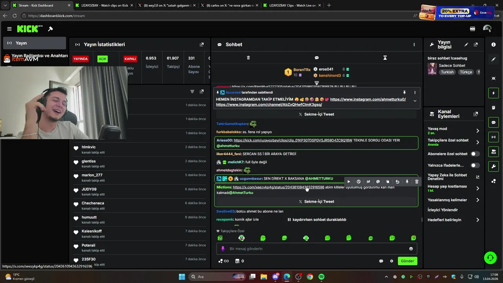
Task: Toggle broadcast signal icon in right sidebar
Action: [x=494, y=137]
